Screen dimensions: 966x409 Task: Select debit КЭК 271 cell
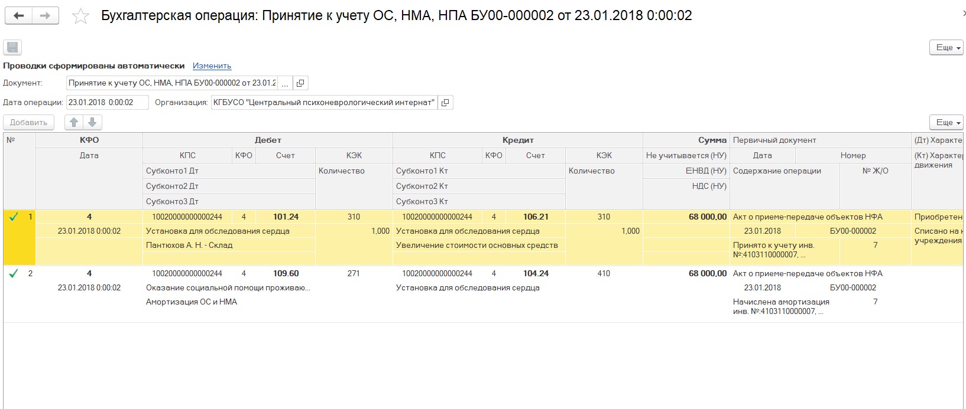354,273
